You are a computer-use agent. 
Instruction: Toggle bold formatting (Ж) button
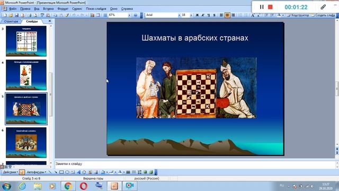tap(197, 15)
